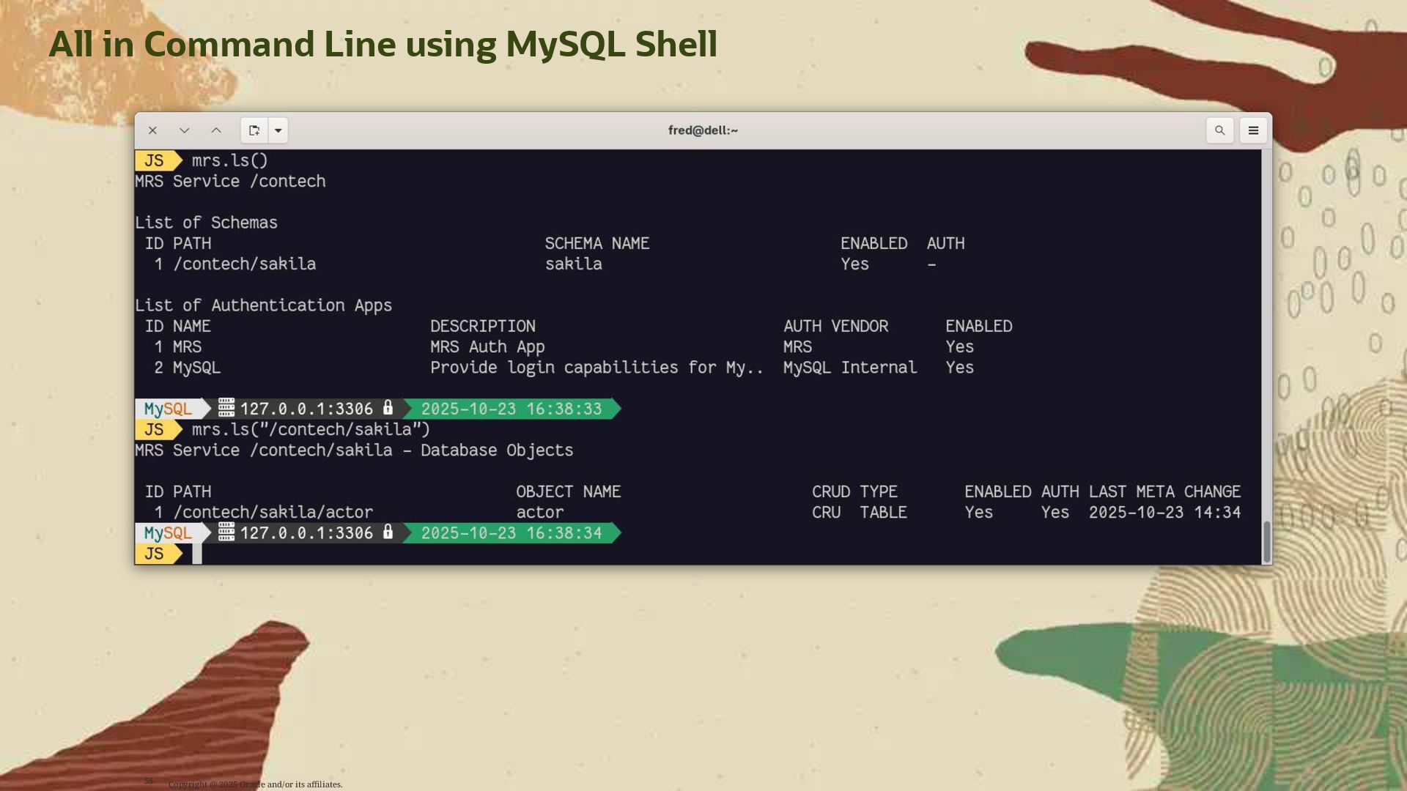
Task: Click the terminal vertical scrollbar thumb
Action: [x=1266, y=542]
